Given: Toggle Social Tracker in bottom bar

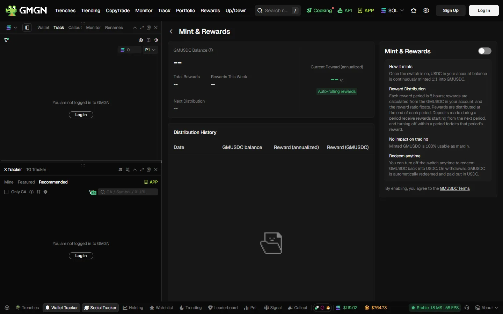Looking at the screenshot, I should point(100,308).
